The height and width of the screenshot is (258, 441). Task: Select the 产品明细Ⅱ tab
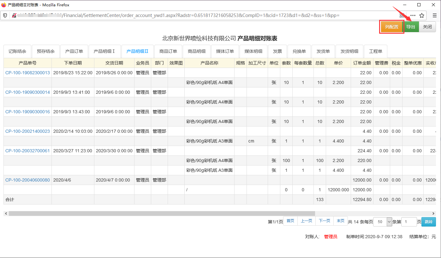point(137,51)
